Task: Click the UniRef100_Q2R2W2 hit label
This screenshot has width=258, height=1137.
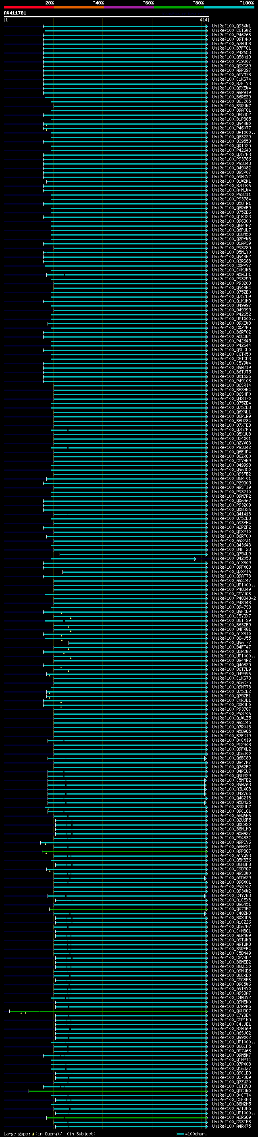Action: (231, 651)
